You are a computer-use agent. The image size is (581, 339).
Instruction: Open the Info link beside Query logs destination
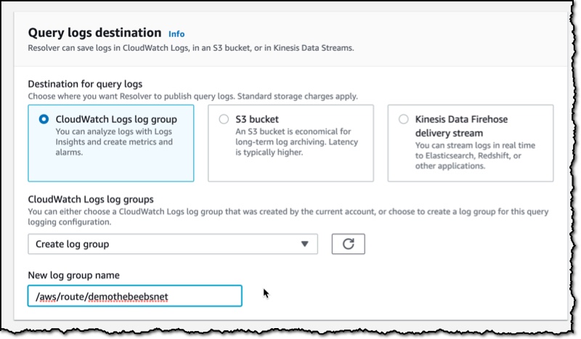(176, 34)
